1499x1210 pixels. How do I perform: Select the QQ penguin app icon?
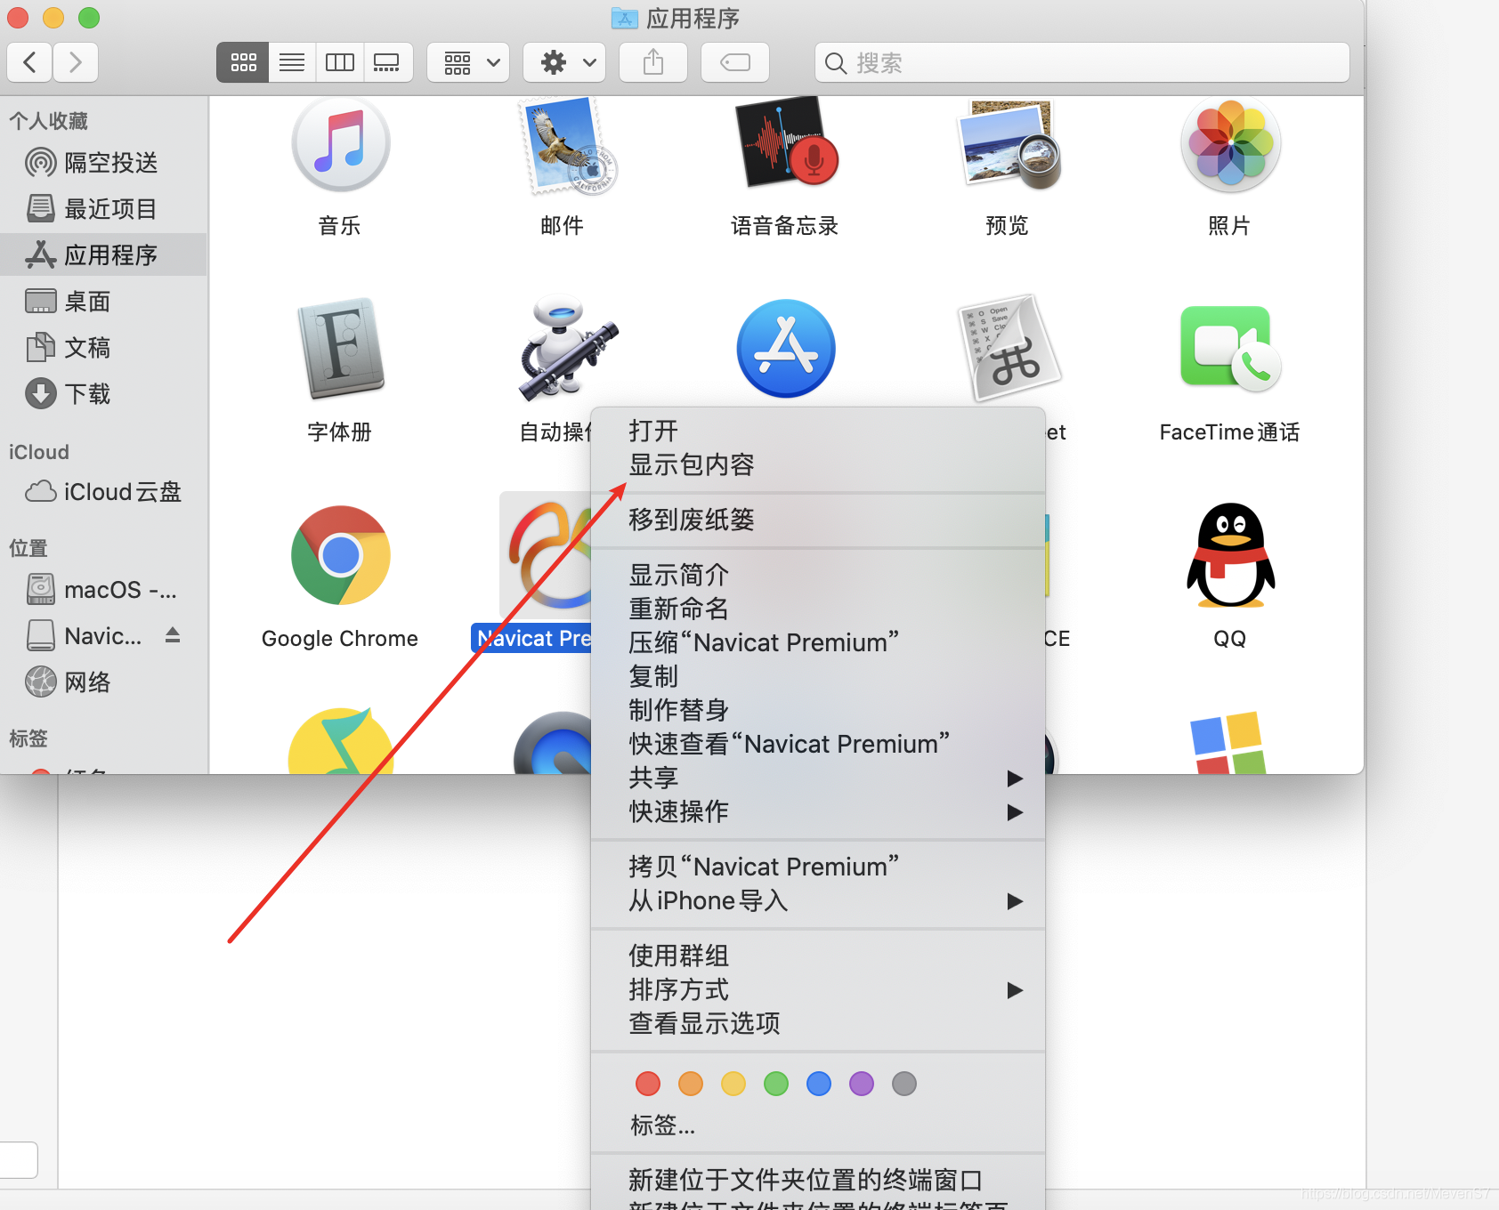(x=1230, y=555)
